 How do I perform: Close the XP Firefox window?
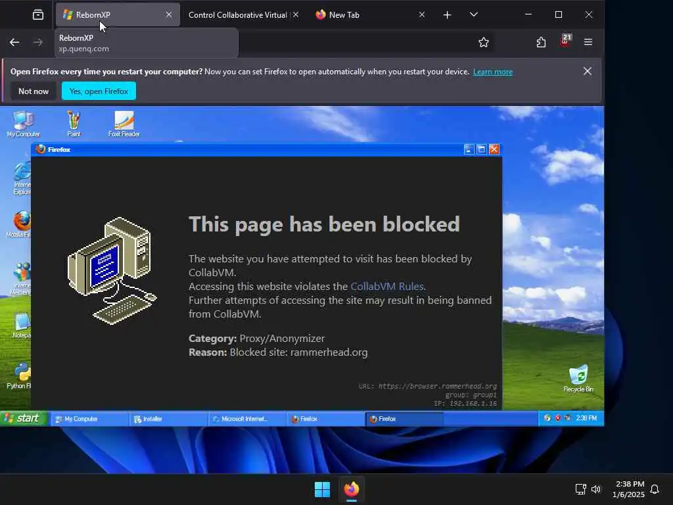(494, 149)
